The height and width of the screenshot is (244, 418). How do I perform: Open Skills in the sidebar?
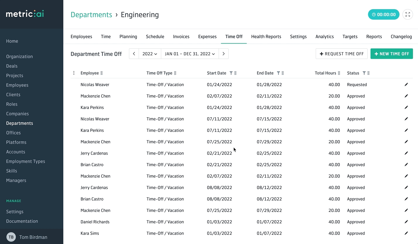[x=11, y=171]
